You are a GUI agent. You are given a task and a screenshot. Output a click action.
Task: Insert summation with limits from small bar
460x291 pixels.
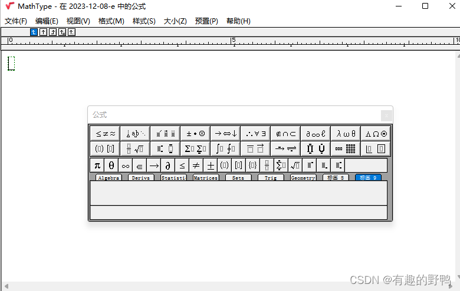point(281,166)
